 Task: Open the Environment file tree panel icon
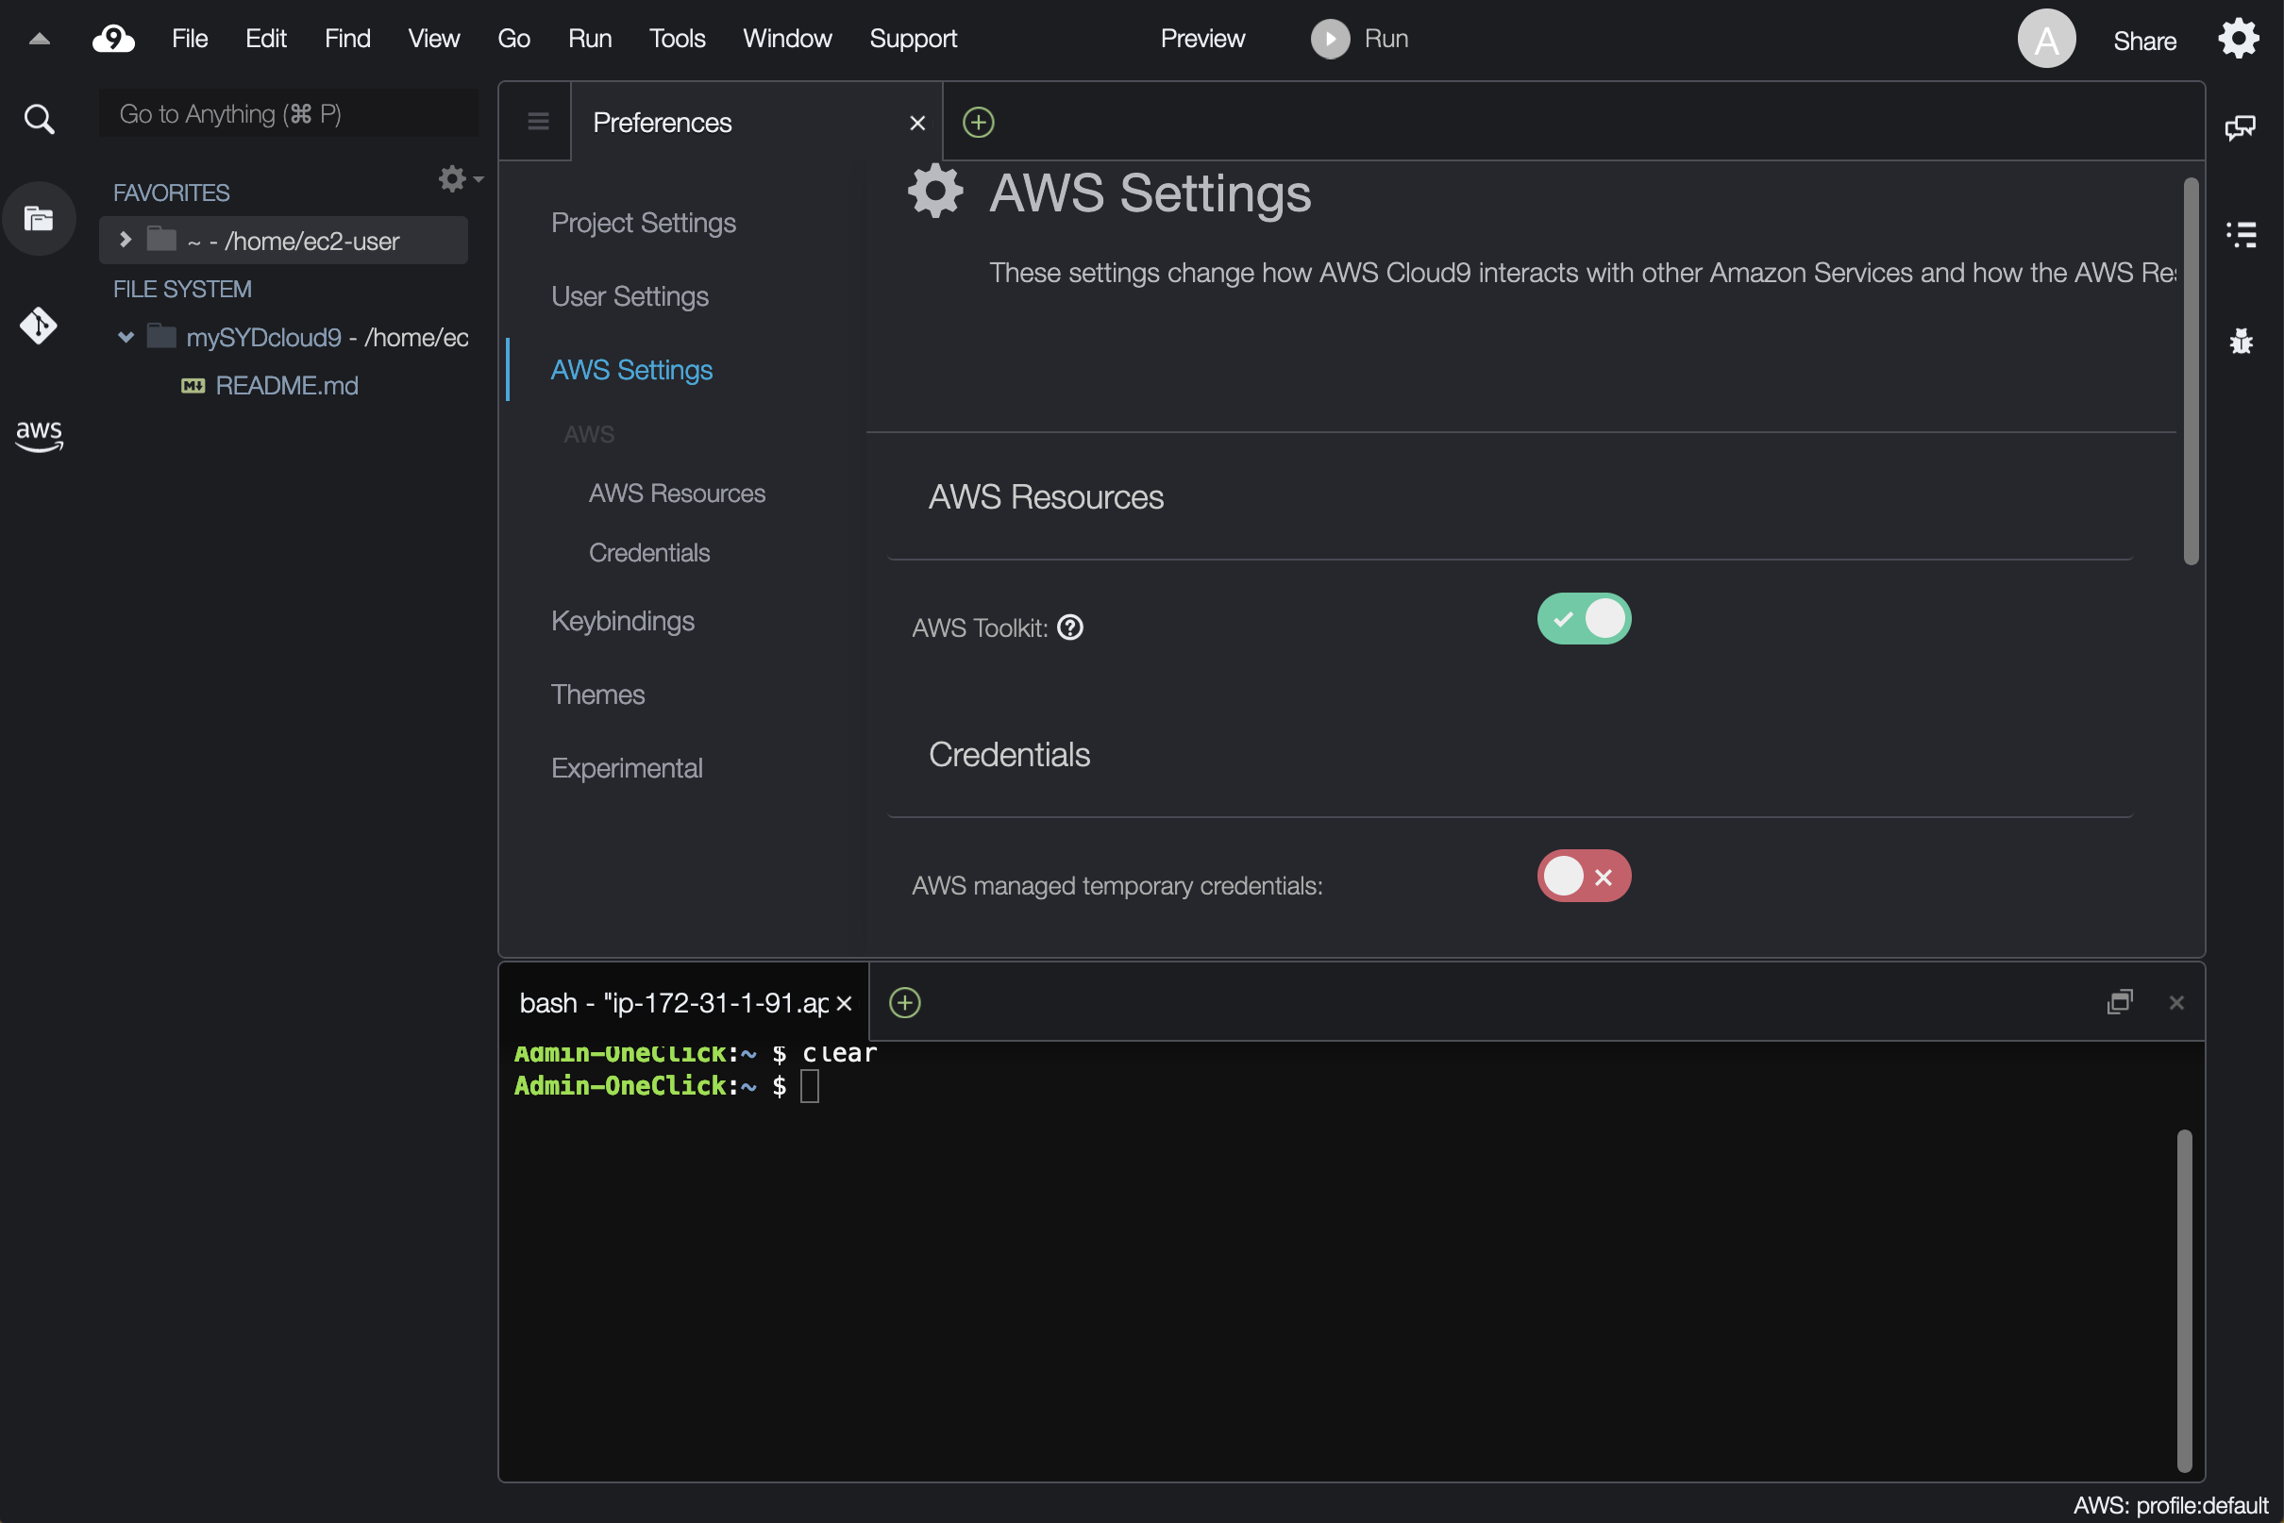pyautogui.click(x=39, y=219)
